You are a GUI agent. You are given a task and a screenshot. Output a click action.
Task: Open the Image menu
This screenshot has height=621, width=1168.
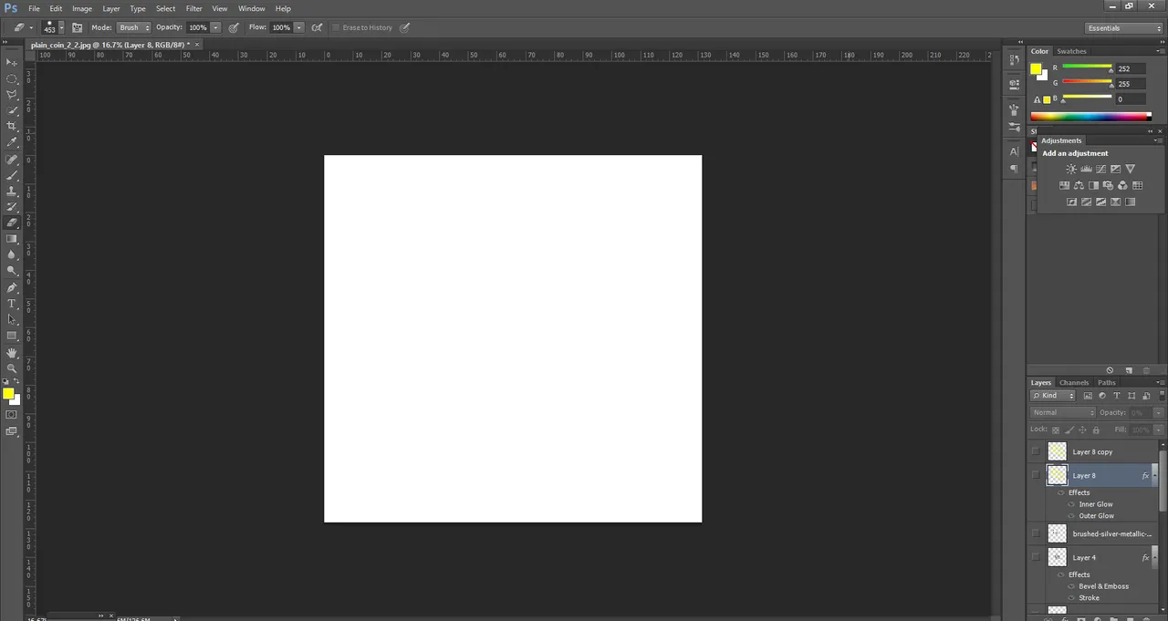82,8
